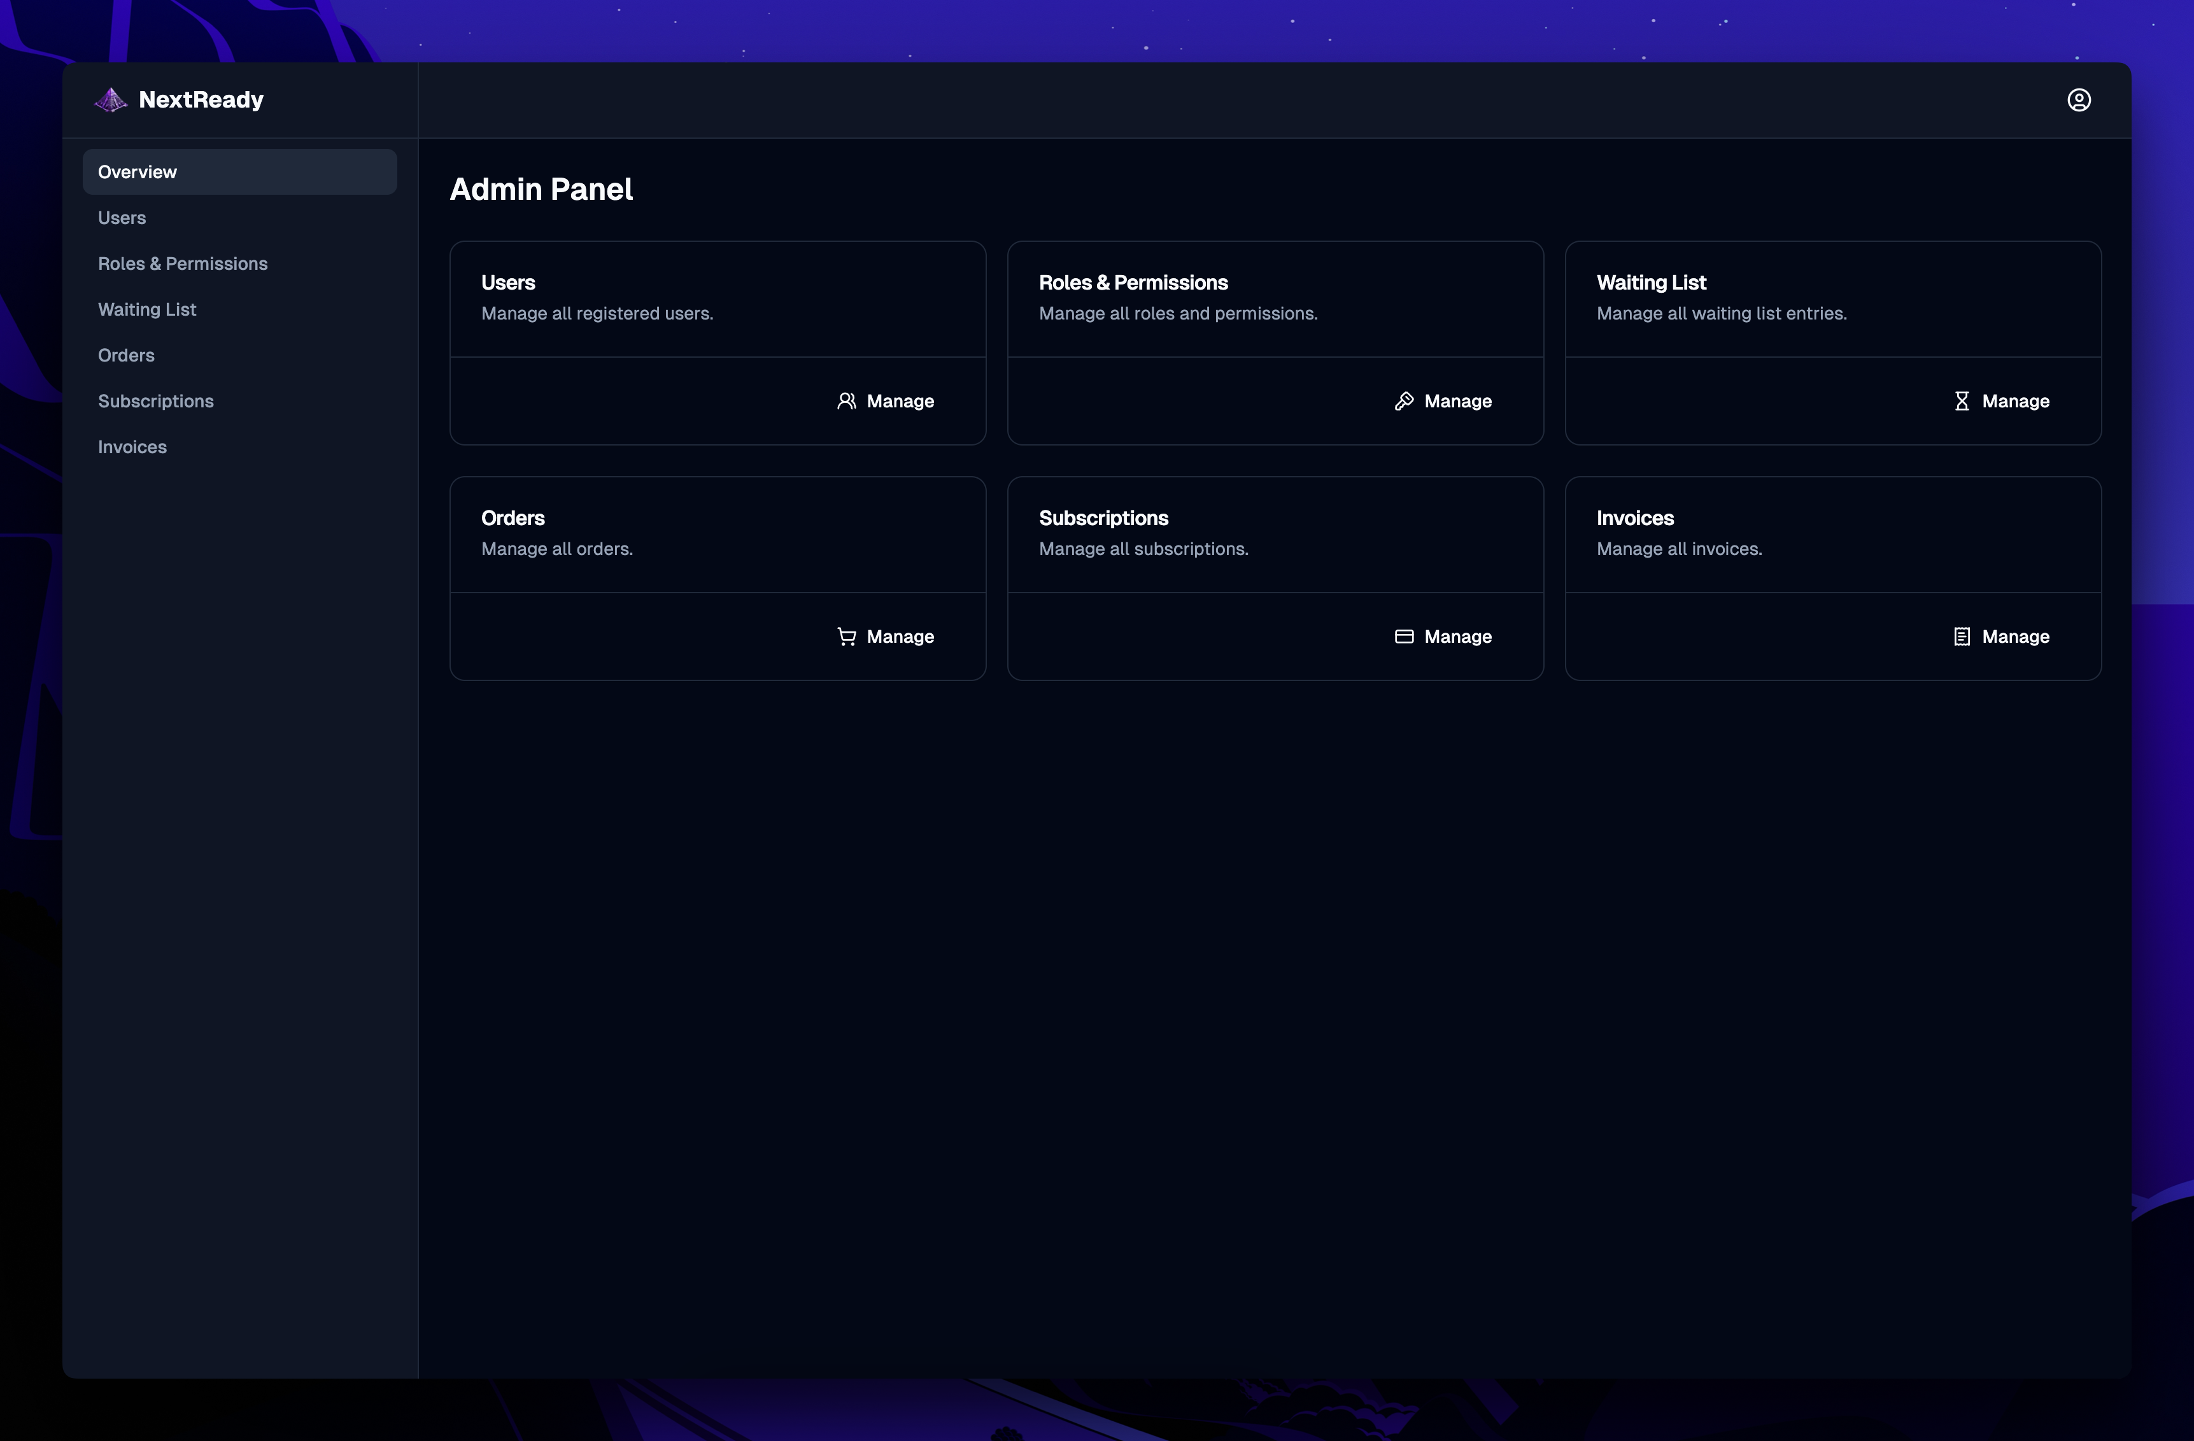The image size is (2194, 1441).
Task: Click shopping cart icon in Orders card
Action: tap(846, 636)
